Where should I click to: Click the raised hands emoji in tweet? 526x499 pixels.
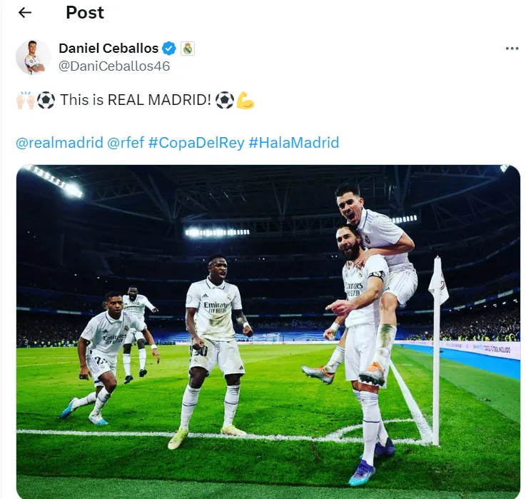click(26, 101)
